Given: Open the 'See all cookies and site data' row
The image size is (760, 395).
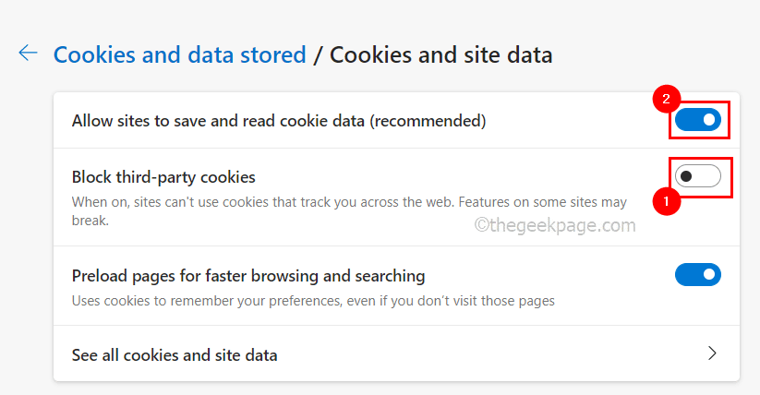Looking at the screenshot, I should [175, 354].
